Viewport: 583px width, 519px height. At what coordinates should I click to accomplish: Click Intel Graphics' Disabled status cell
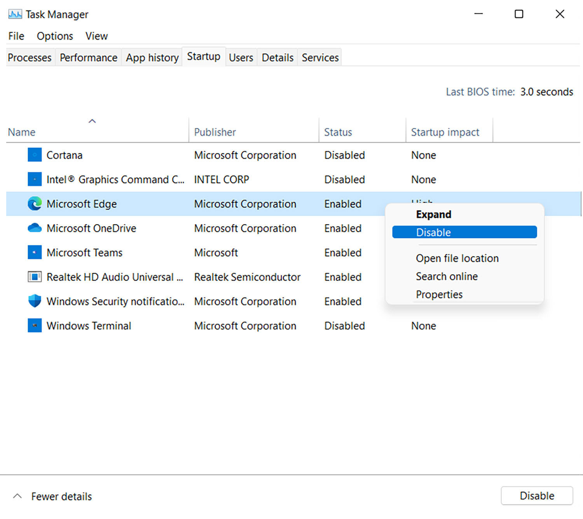point(344,180)
